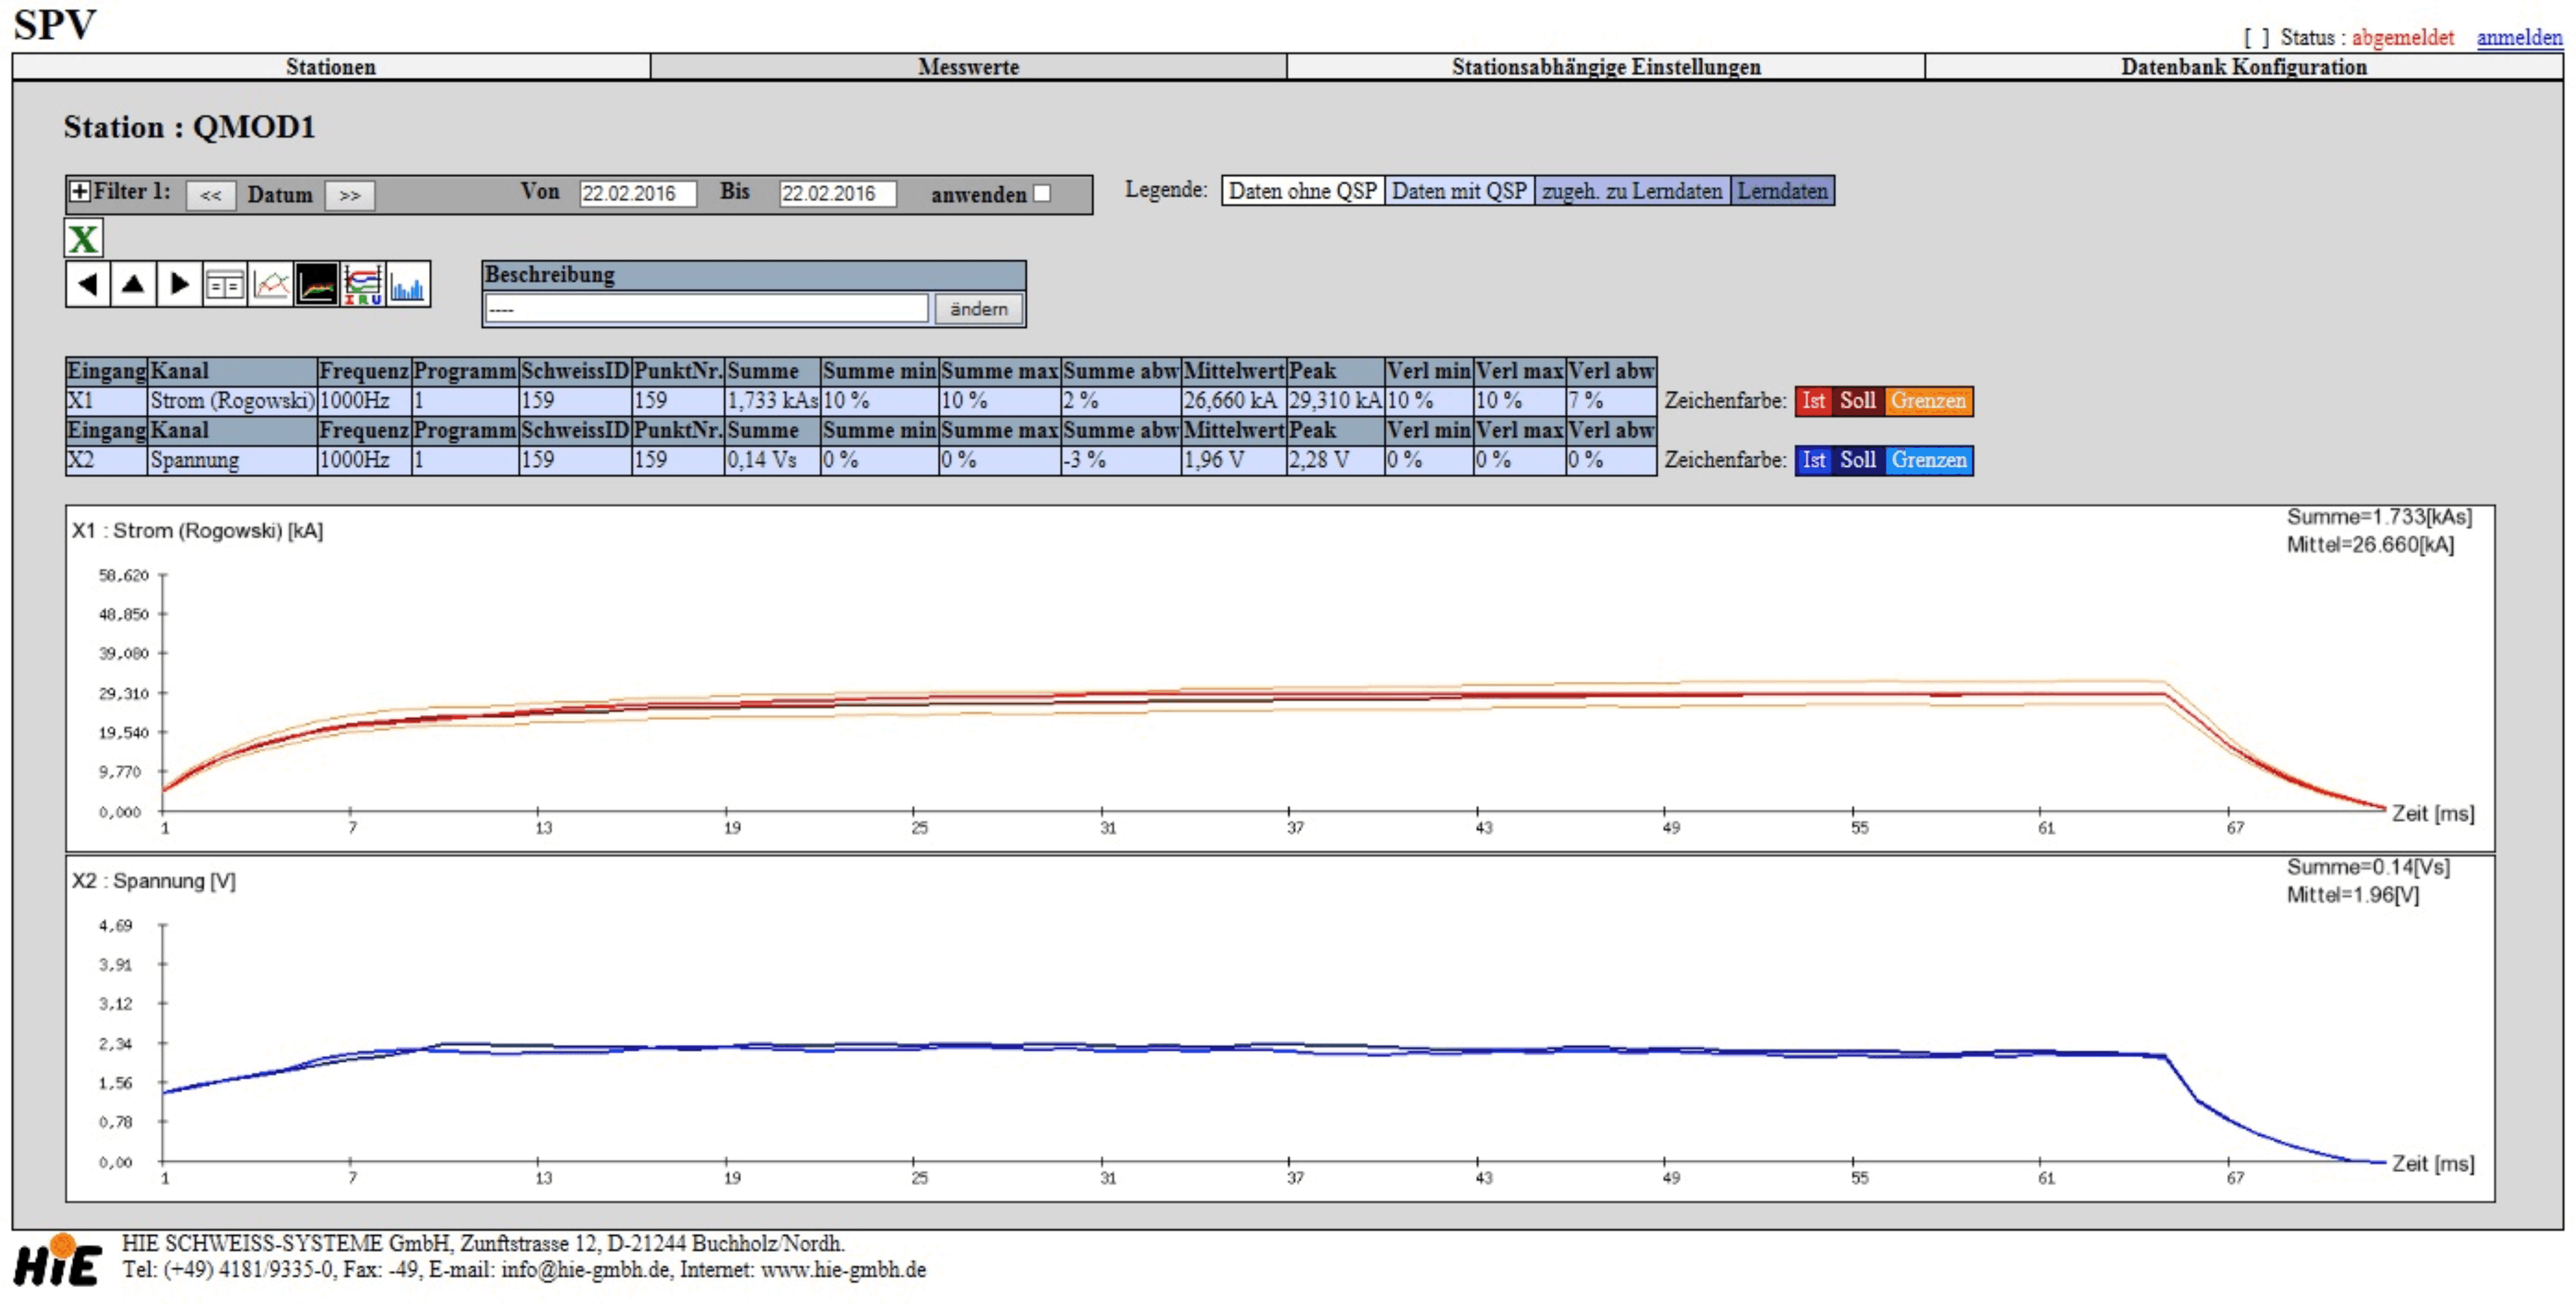Click the 2,28 V Peak cell
The image size is (2576, 1316).
tap(1335, 460)
